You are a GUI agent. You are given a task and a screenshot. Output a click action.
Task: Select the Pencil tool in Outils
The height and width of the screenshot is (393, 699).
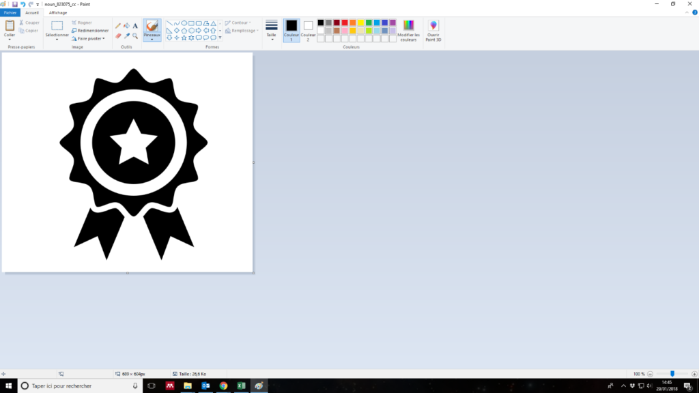click(x=118, y=26)
